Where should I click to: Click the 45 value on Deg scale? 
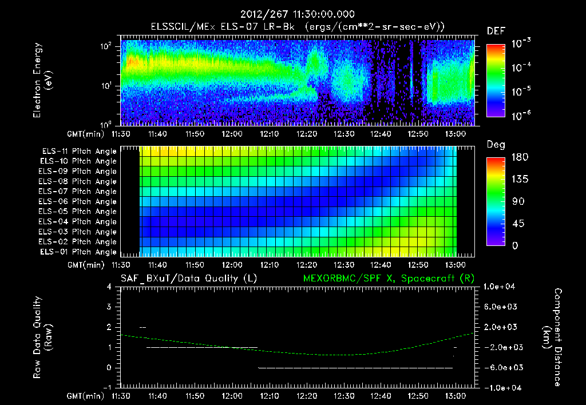(518, 224)
